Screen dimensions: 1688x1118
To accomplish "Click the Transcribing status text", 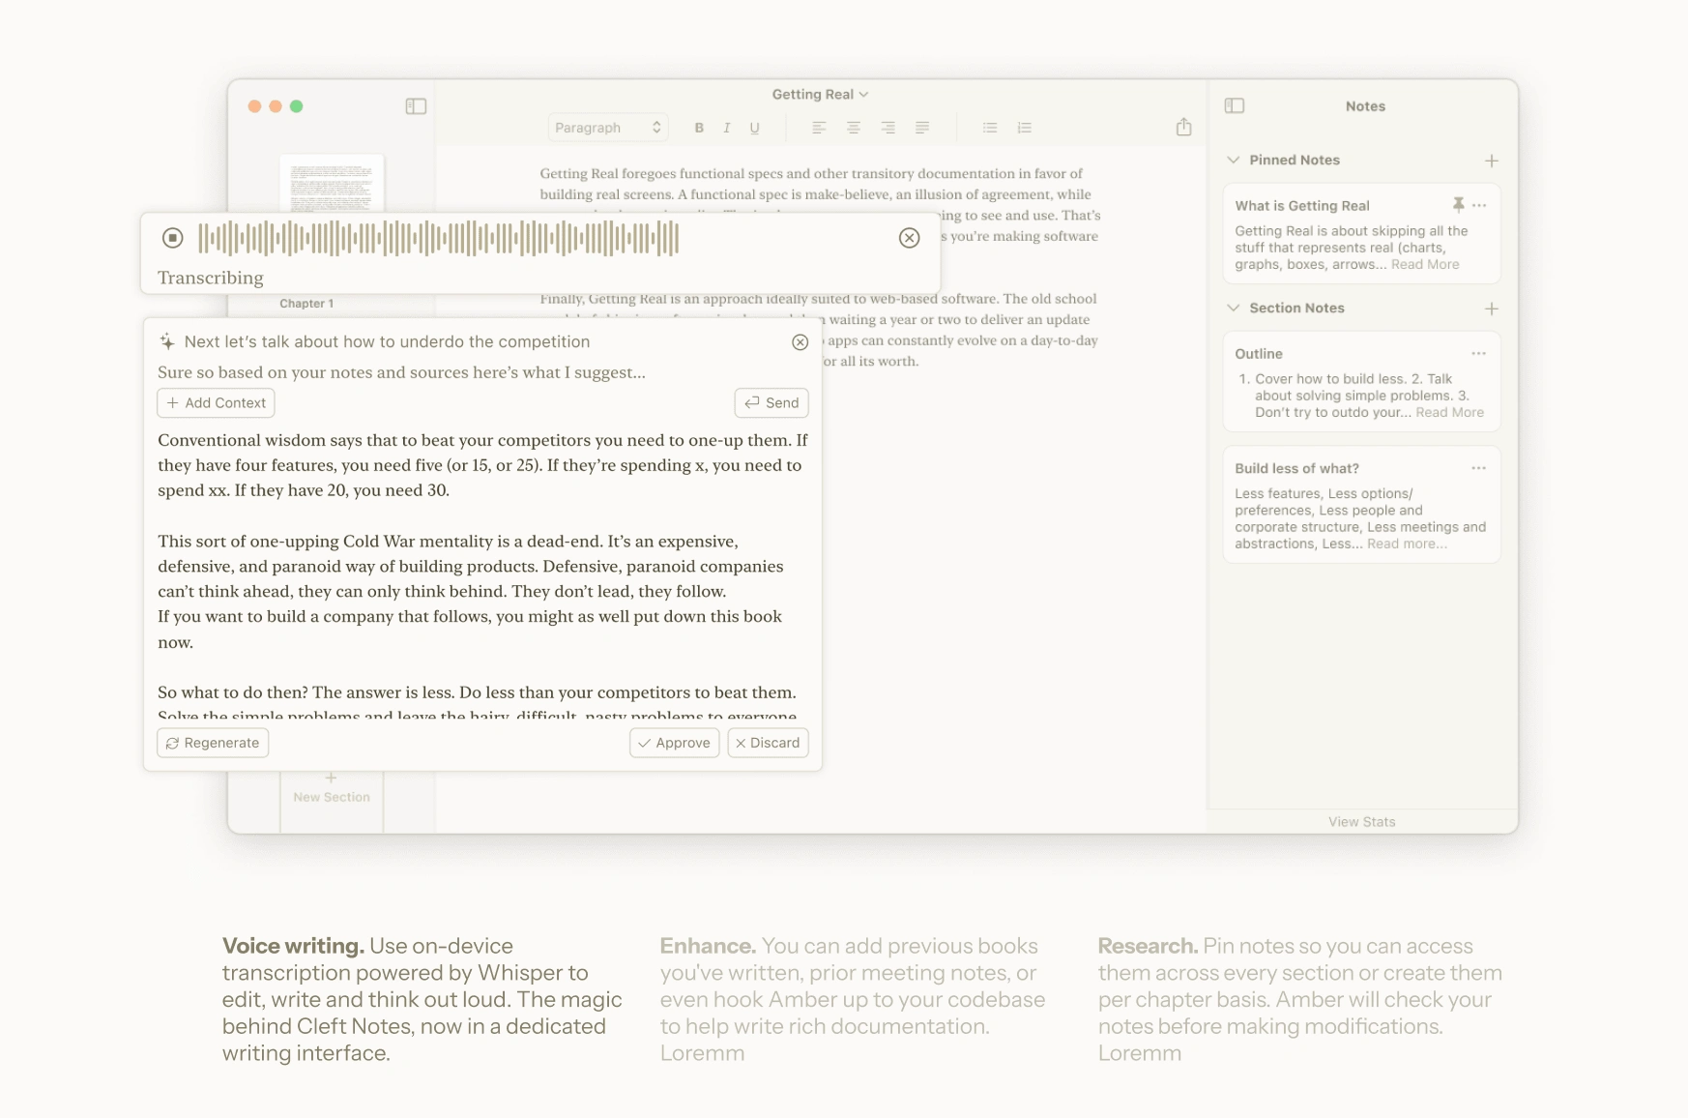I will tap(211, 279).
